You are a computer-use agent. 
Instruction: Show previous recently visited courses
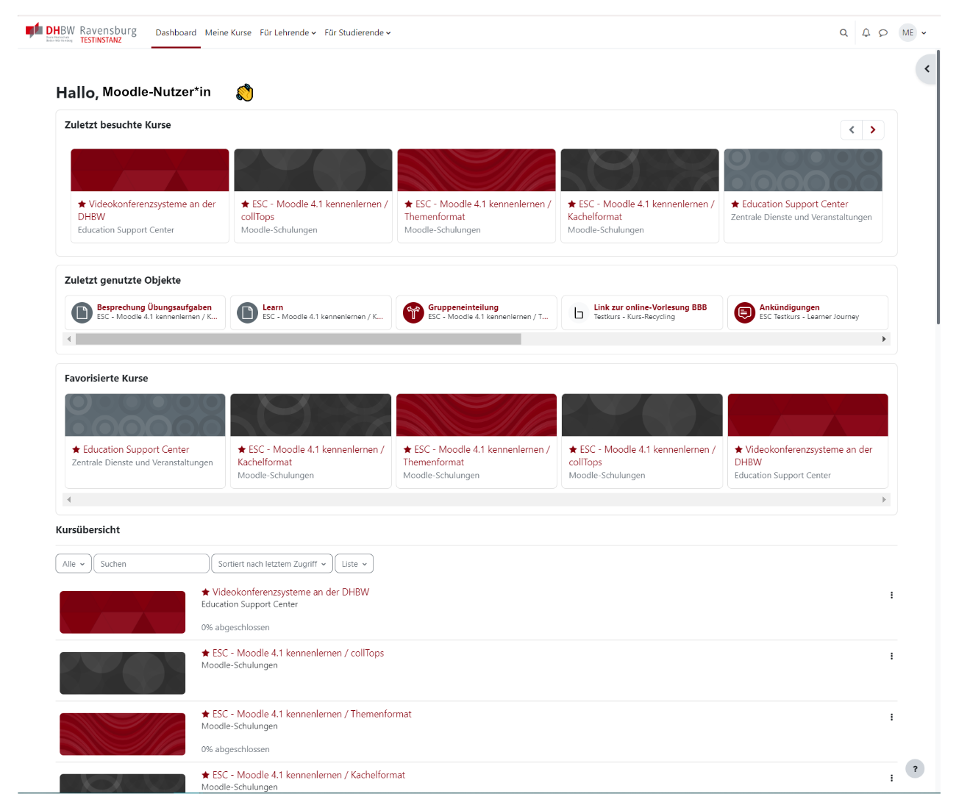[852, 130]
